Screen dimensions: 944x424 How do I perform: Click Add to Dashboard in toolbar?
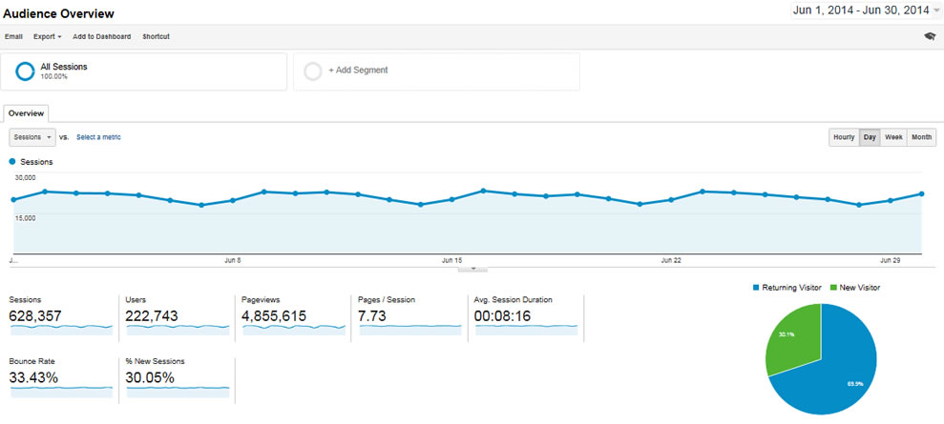(x=102, y=36)
